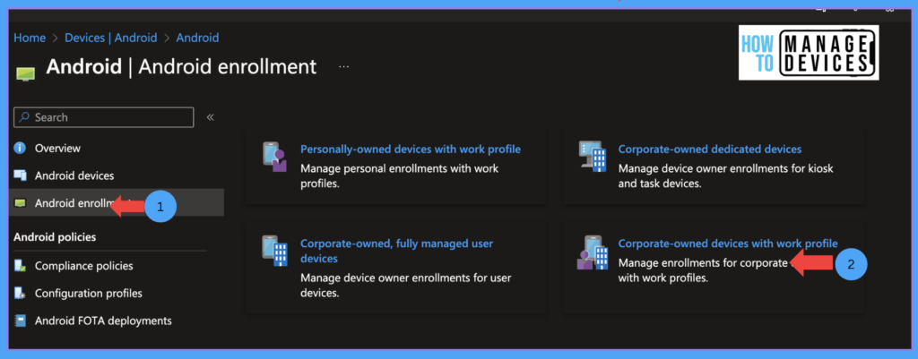Click the Overview info icon in sidebar
The width and height of the screenshot is (918, 359).
point(21,148)
